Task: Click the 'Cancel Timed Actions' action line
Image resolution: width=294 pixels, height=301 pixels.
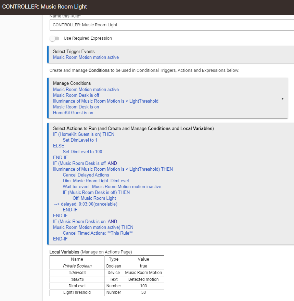Action: [98, 233]
